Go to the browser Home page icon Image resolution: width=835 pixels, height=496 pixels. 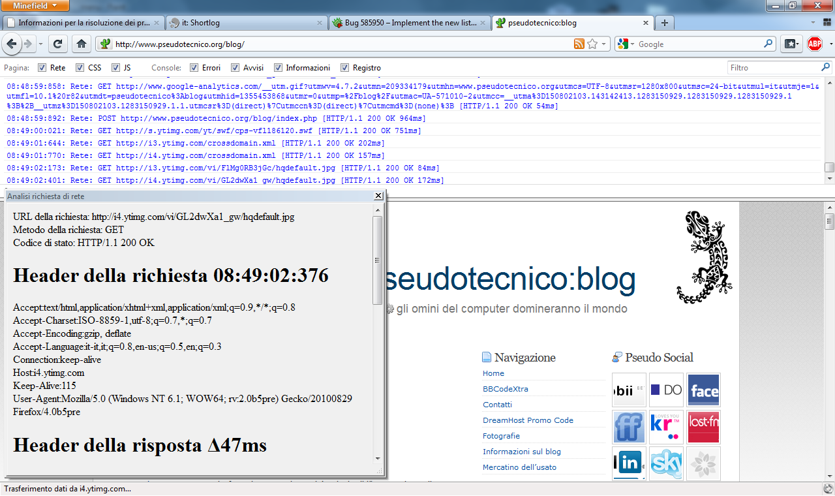click(81, 44)
